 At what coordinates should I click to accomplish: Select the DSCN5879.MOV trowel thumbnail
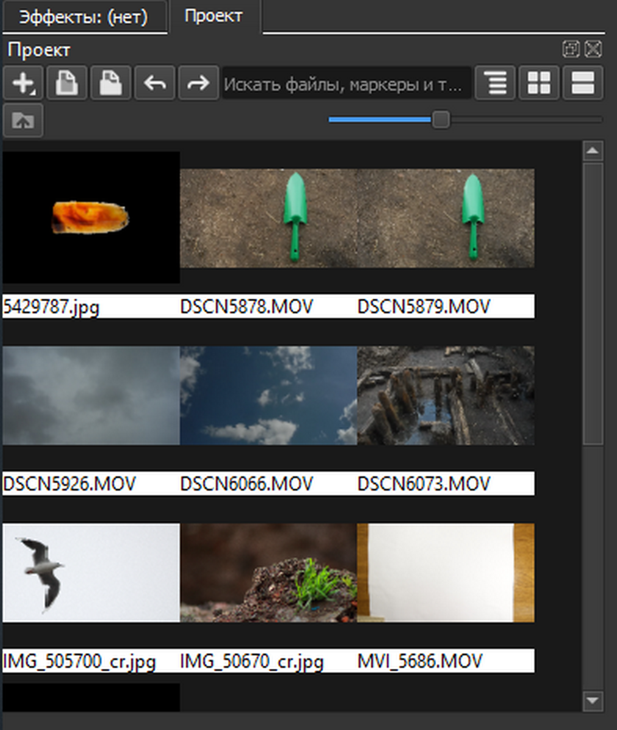[446, 218]
